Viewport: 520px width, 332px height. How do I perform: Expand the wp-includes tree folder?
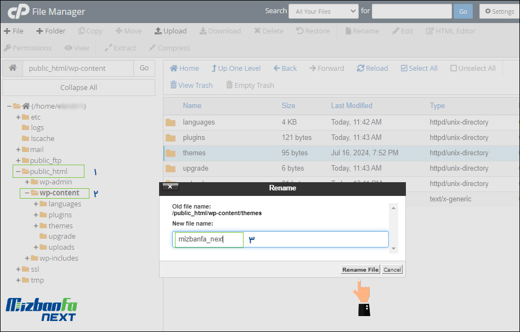(x=27, y=258)
